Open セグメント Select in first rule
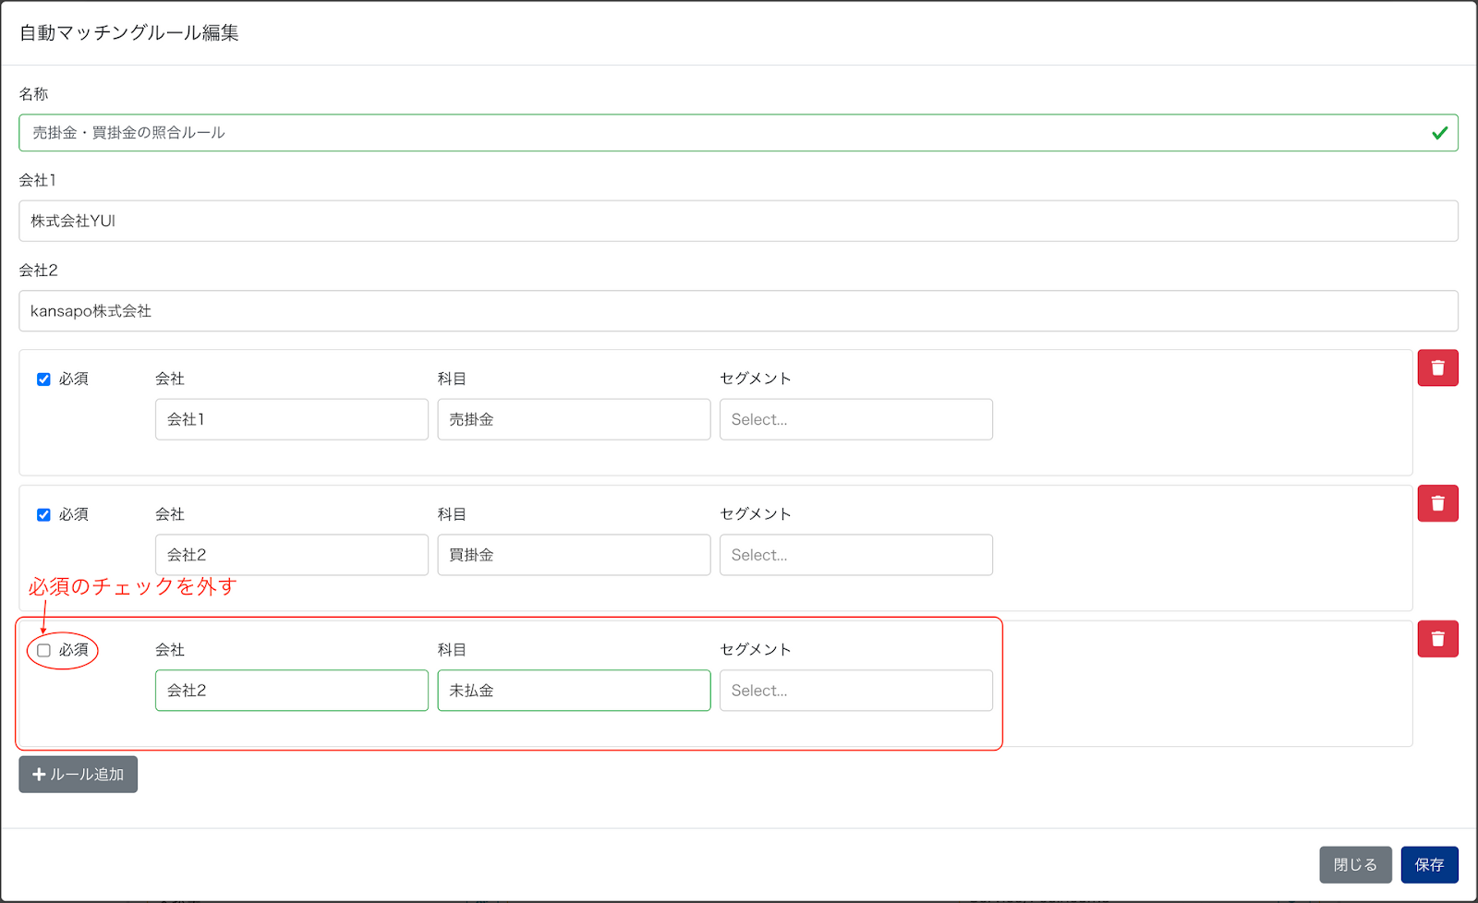This screenshot has height=903, width=1478. click(856, 419)
